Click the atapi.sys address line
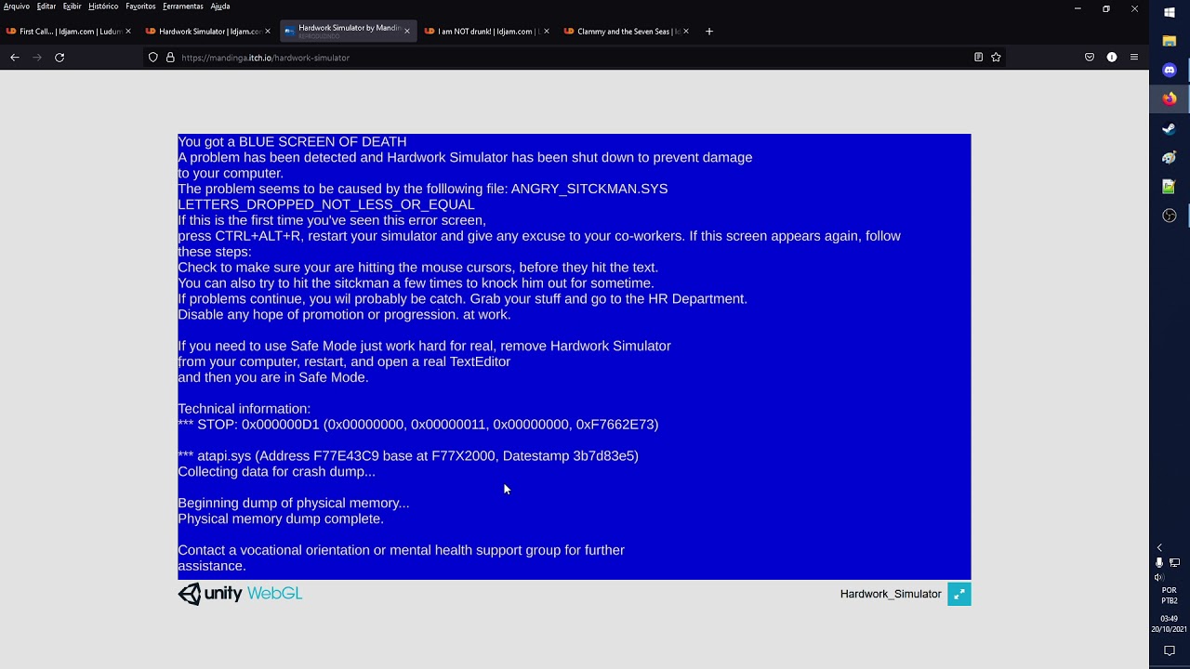This screenshot has width=1190, height=669. tap(408, 456)
